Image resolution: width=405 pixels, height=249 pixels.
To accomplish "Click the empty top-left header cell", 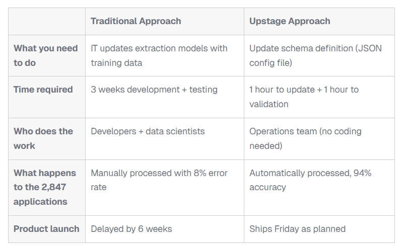I will (x=47, y=21).
